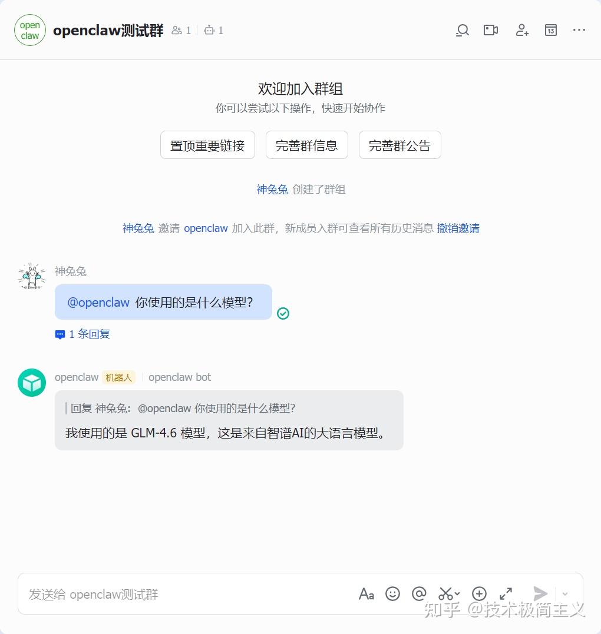Click the scissors screenshot tool
Image resolution: width=601 pixels, height=634 pixels.
tap(445, 593)
